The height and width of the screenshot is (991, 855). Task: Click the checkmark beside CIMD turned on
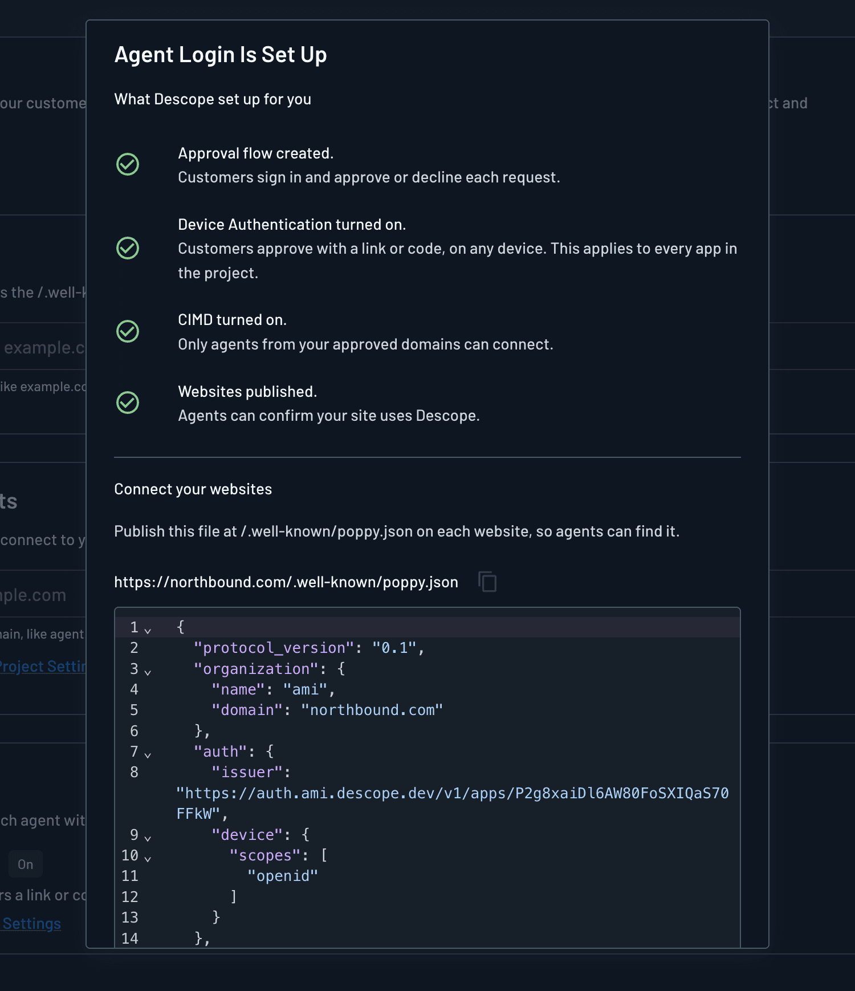point(128,332)
